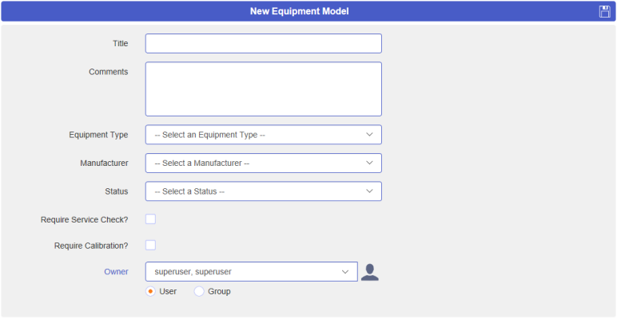Focus the Title text field
This screenshot has width=617, height=319.
[263, 43]
